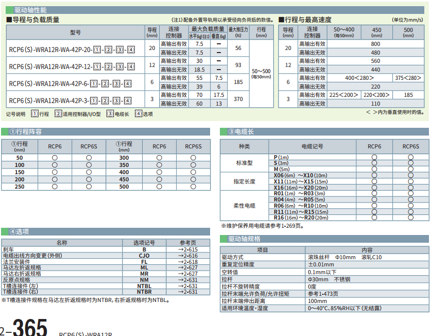Select the 导程与负载质量 table title

33,20
